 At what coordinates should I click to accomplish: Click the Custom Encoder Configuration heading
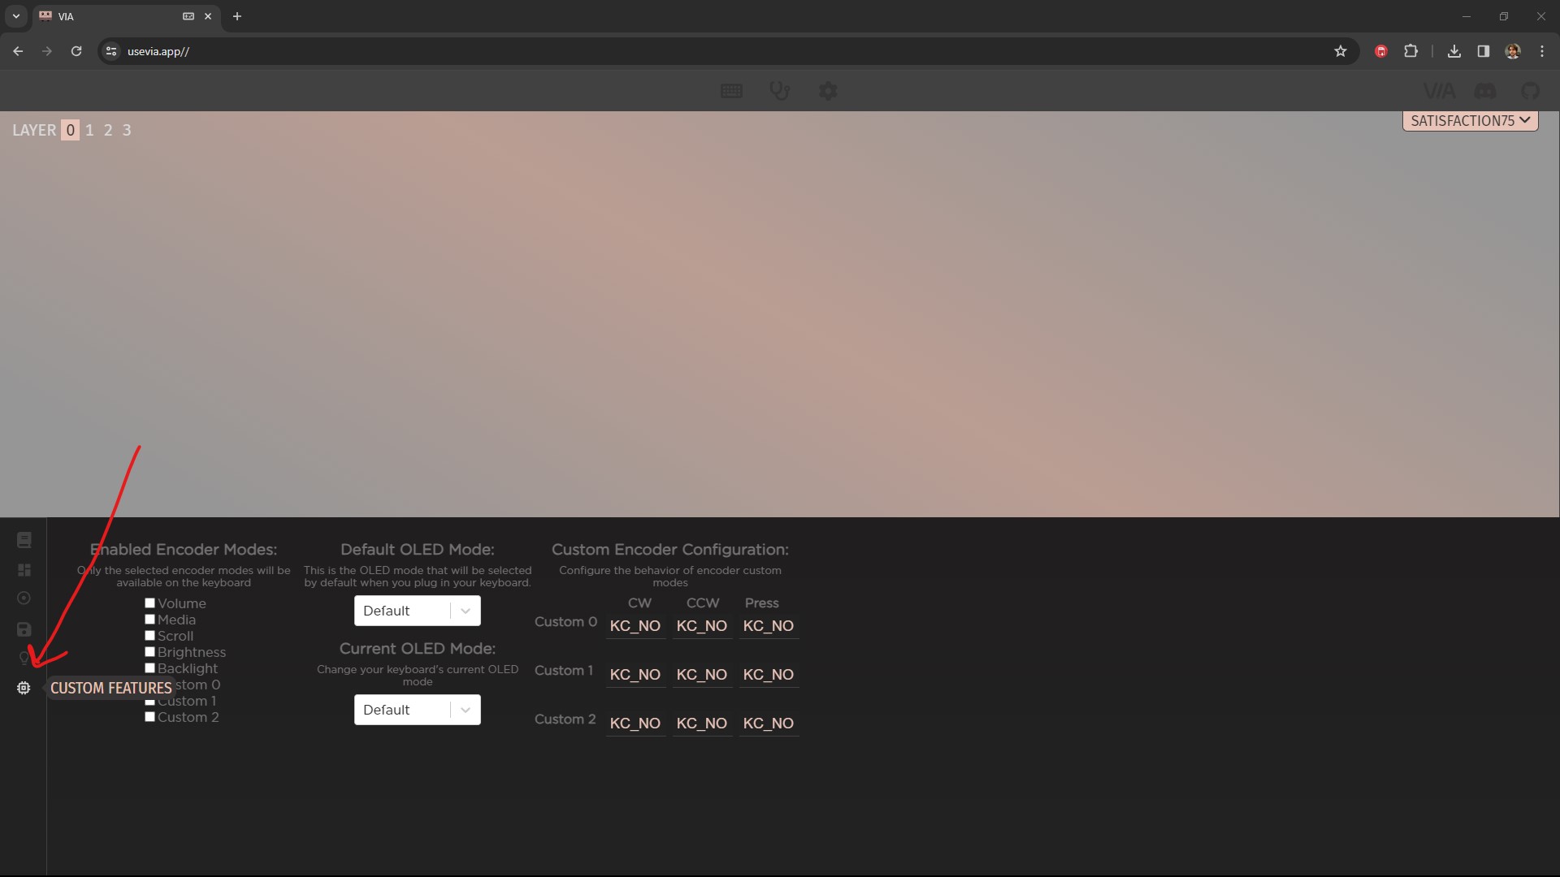[x=670, y=550]
